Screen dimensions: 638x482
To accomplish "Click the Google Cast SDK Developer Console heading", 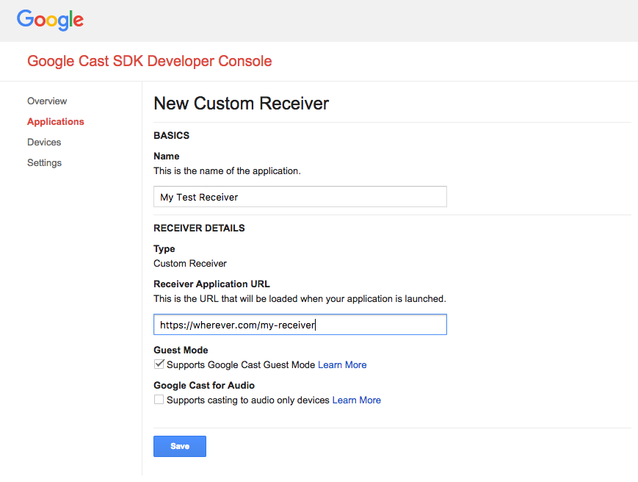I will (149, 61).
